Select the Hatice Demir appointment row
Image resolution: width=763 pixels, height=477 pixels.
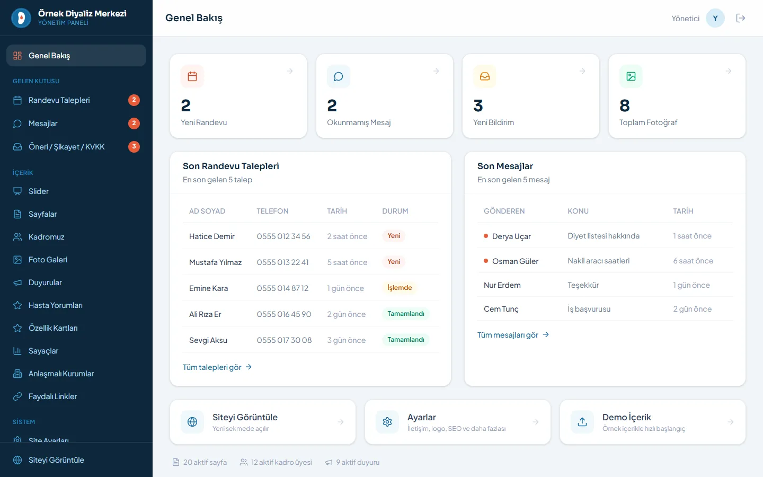point(310,236)
